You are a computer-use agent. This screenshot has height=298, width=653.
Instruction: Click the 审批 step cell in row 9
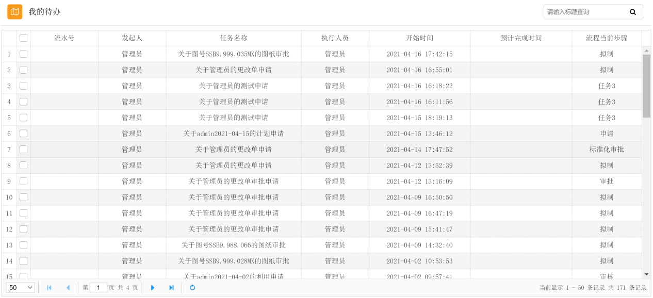607,181
